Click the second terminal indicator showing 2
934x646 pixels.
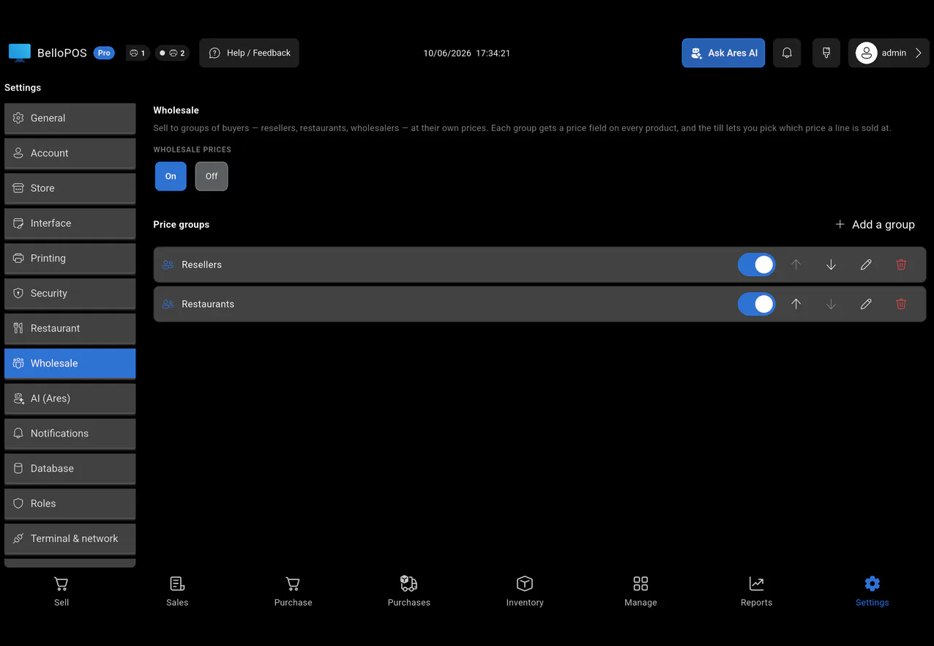(x=172, y=53)
